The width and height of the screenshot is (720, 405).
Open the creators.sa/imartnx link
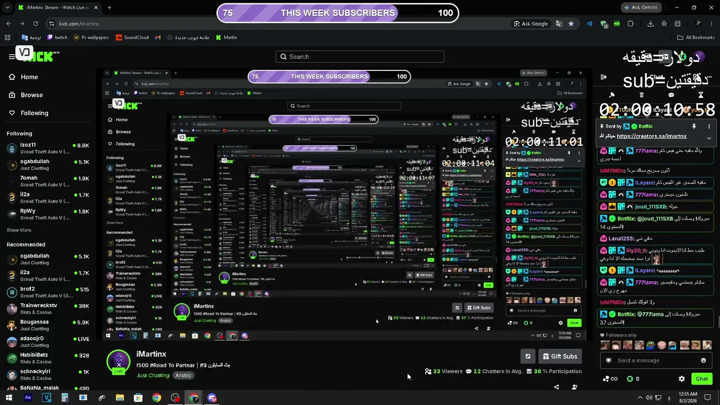pos(651,136)
